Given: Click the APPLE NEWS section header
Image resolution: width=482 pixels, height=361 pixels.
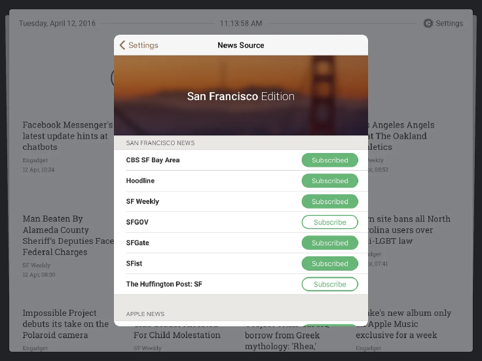Looking at the screenshot, I should point(145,314).
